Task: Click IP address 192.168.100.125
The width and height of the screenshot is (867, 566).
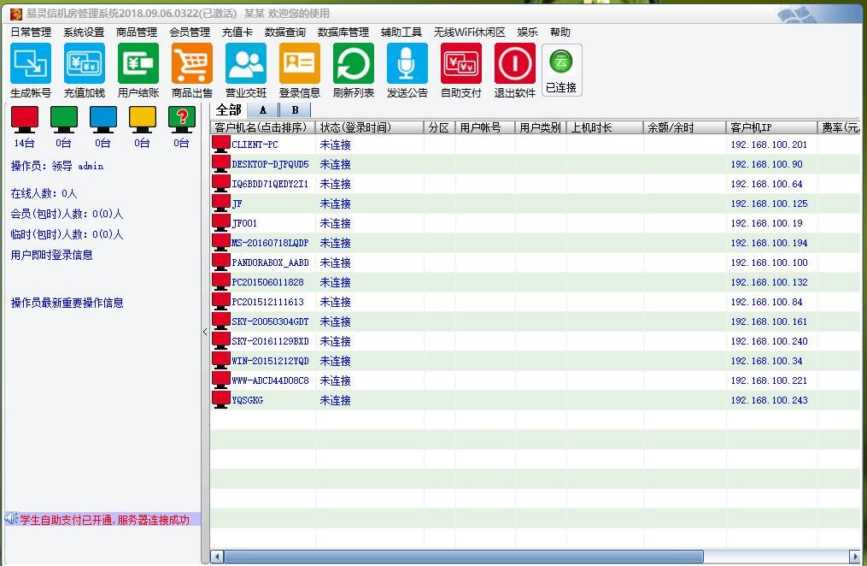Action: (x=769, y=203)
